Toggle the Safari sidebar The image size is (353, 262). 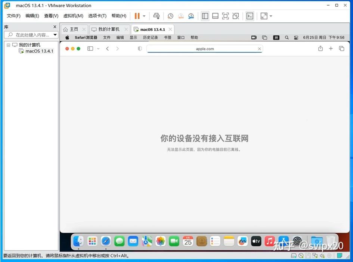coord(90,49)
